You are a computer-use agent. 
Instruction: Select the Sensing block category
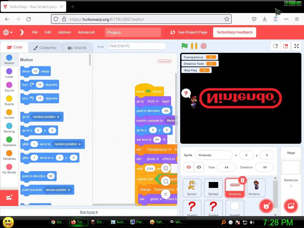9,128
